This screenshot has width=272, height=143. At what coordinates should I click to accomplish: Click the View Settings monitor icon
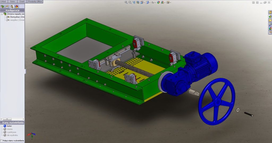(x=168, y=2)
